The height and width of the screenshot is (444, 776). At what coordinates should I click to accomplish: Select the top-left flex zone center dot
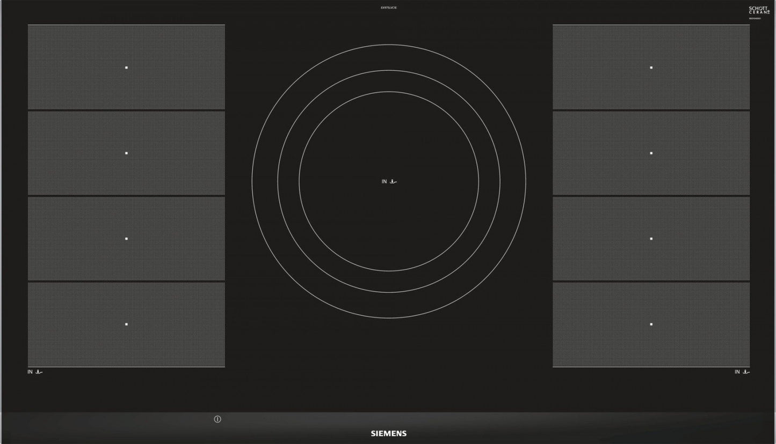(x=126, y=66)
